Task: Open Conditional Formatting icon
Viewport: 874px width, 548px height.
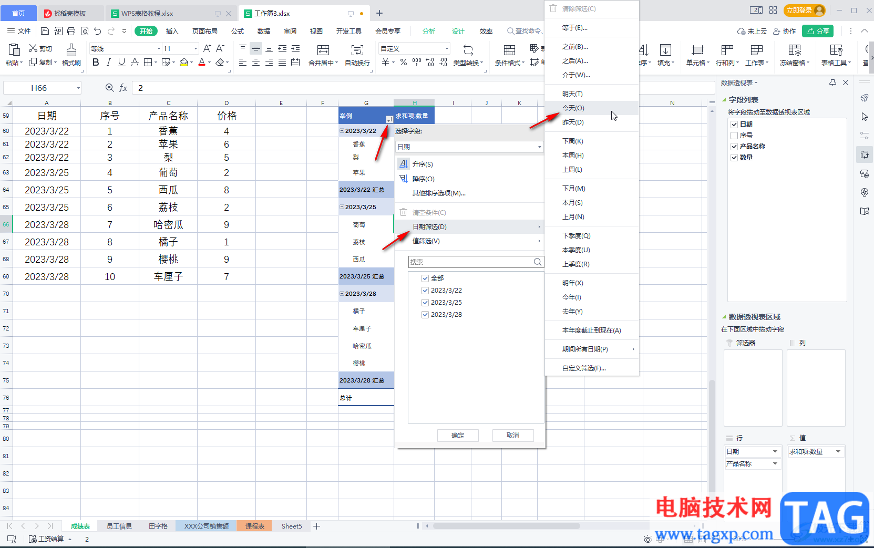Action: coord(509,50)
